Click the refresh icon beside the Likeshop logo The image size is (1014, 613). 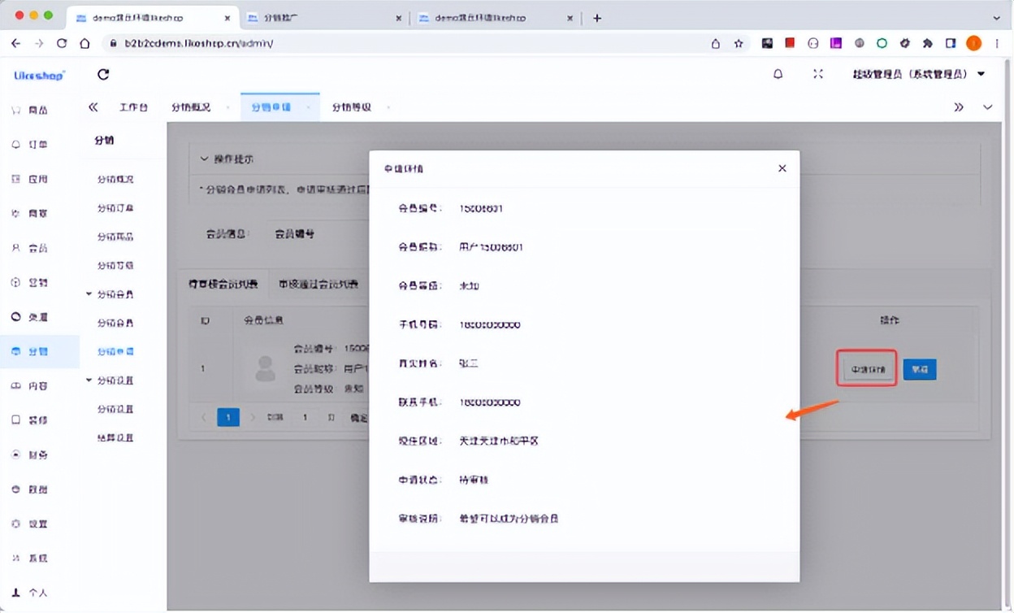pos(102,73)
